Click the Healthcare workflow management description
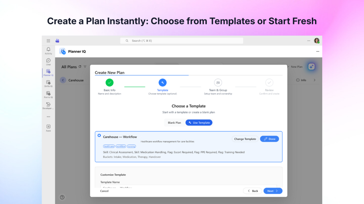The width and height of the screenshot is (364, 204). coord(167,141)
